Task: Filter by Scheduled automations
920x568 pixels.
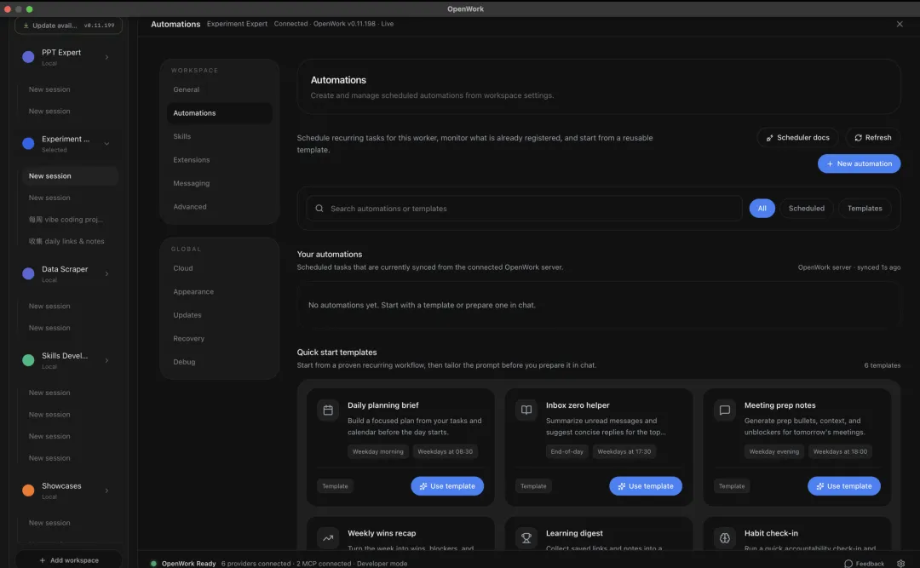Action: click(x=806, y=209)
